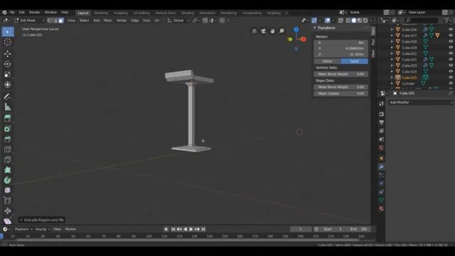The height and width of the screenshot is (256, 455).
Task: Hide Cube.025 with its eye icon
Action: pos(451,78)
